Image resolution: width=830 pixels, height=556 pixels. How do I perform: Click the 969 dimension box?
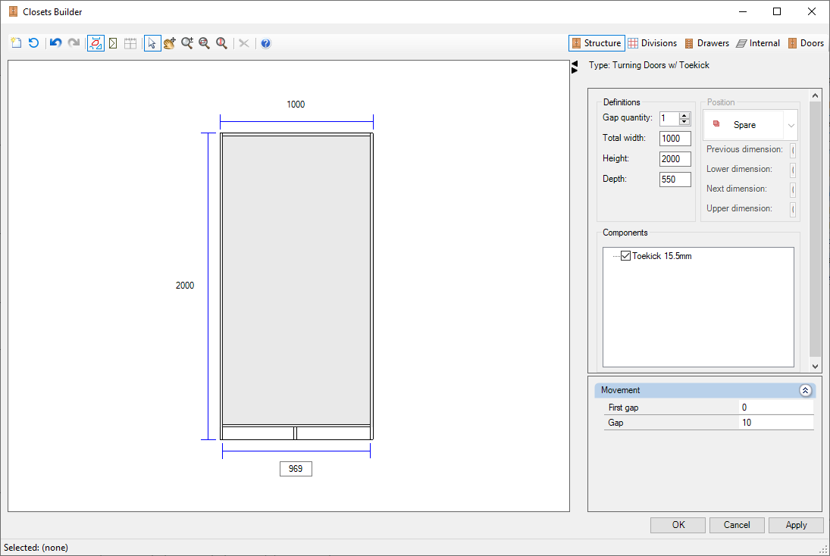(296, 469)
